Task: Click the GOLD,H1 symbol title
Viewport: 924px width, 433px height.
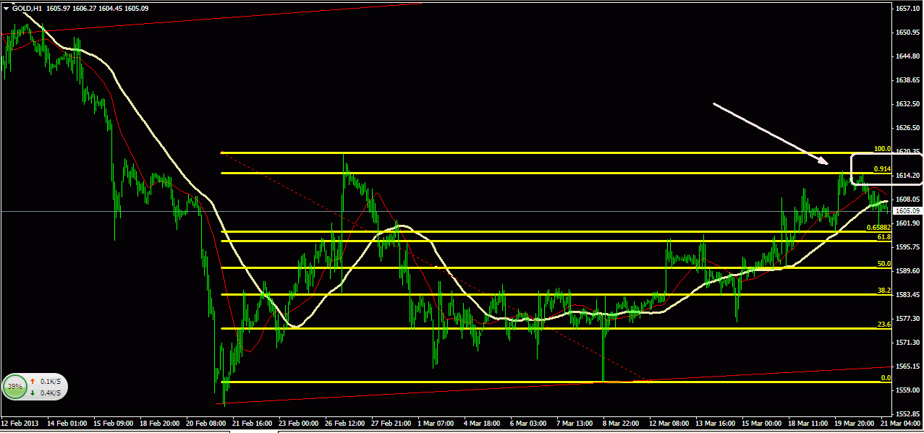Action: point(26,9)
